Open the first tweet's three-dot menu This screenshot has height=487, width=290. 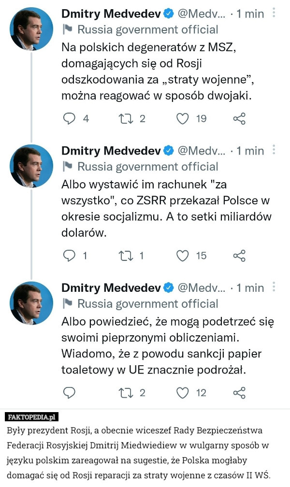click(x=274, y=14)
